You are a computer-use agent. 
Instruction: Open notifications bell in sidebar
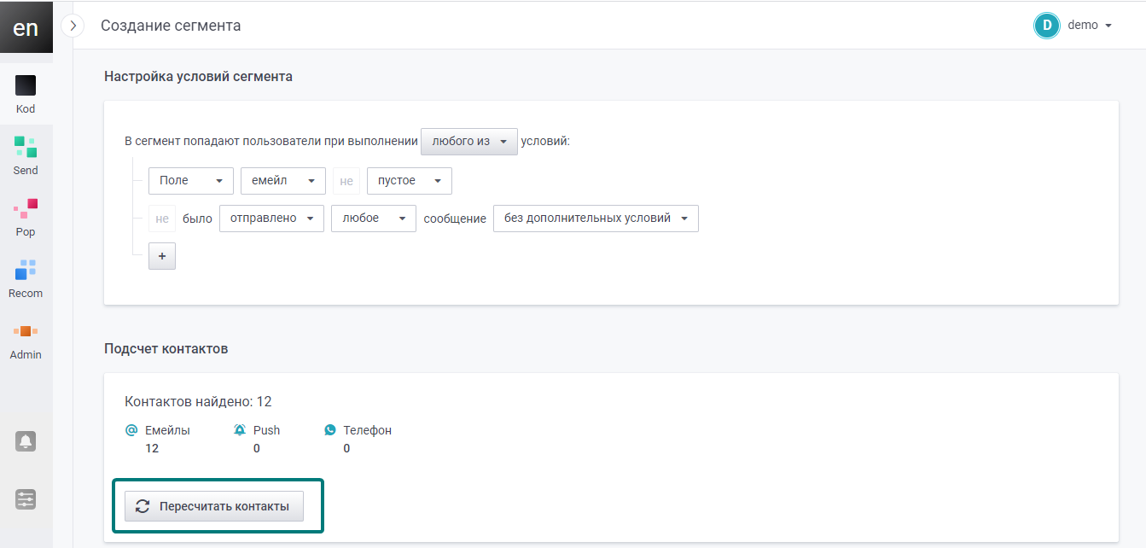click(26, 441)
